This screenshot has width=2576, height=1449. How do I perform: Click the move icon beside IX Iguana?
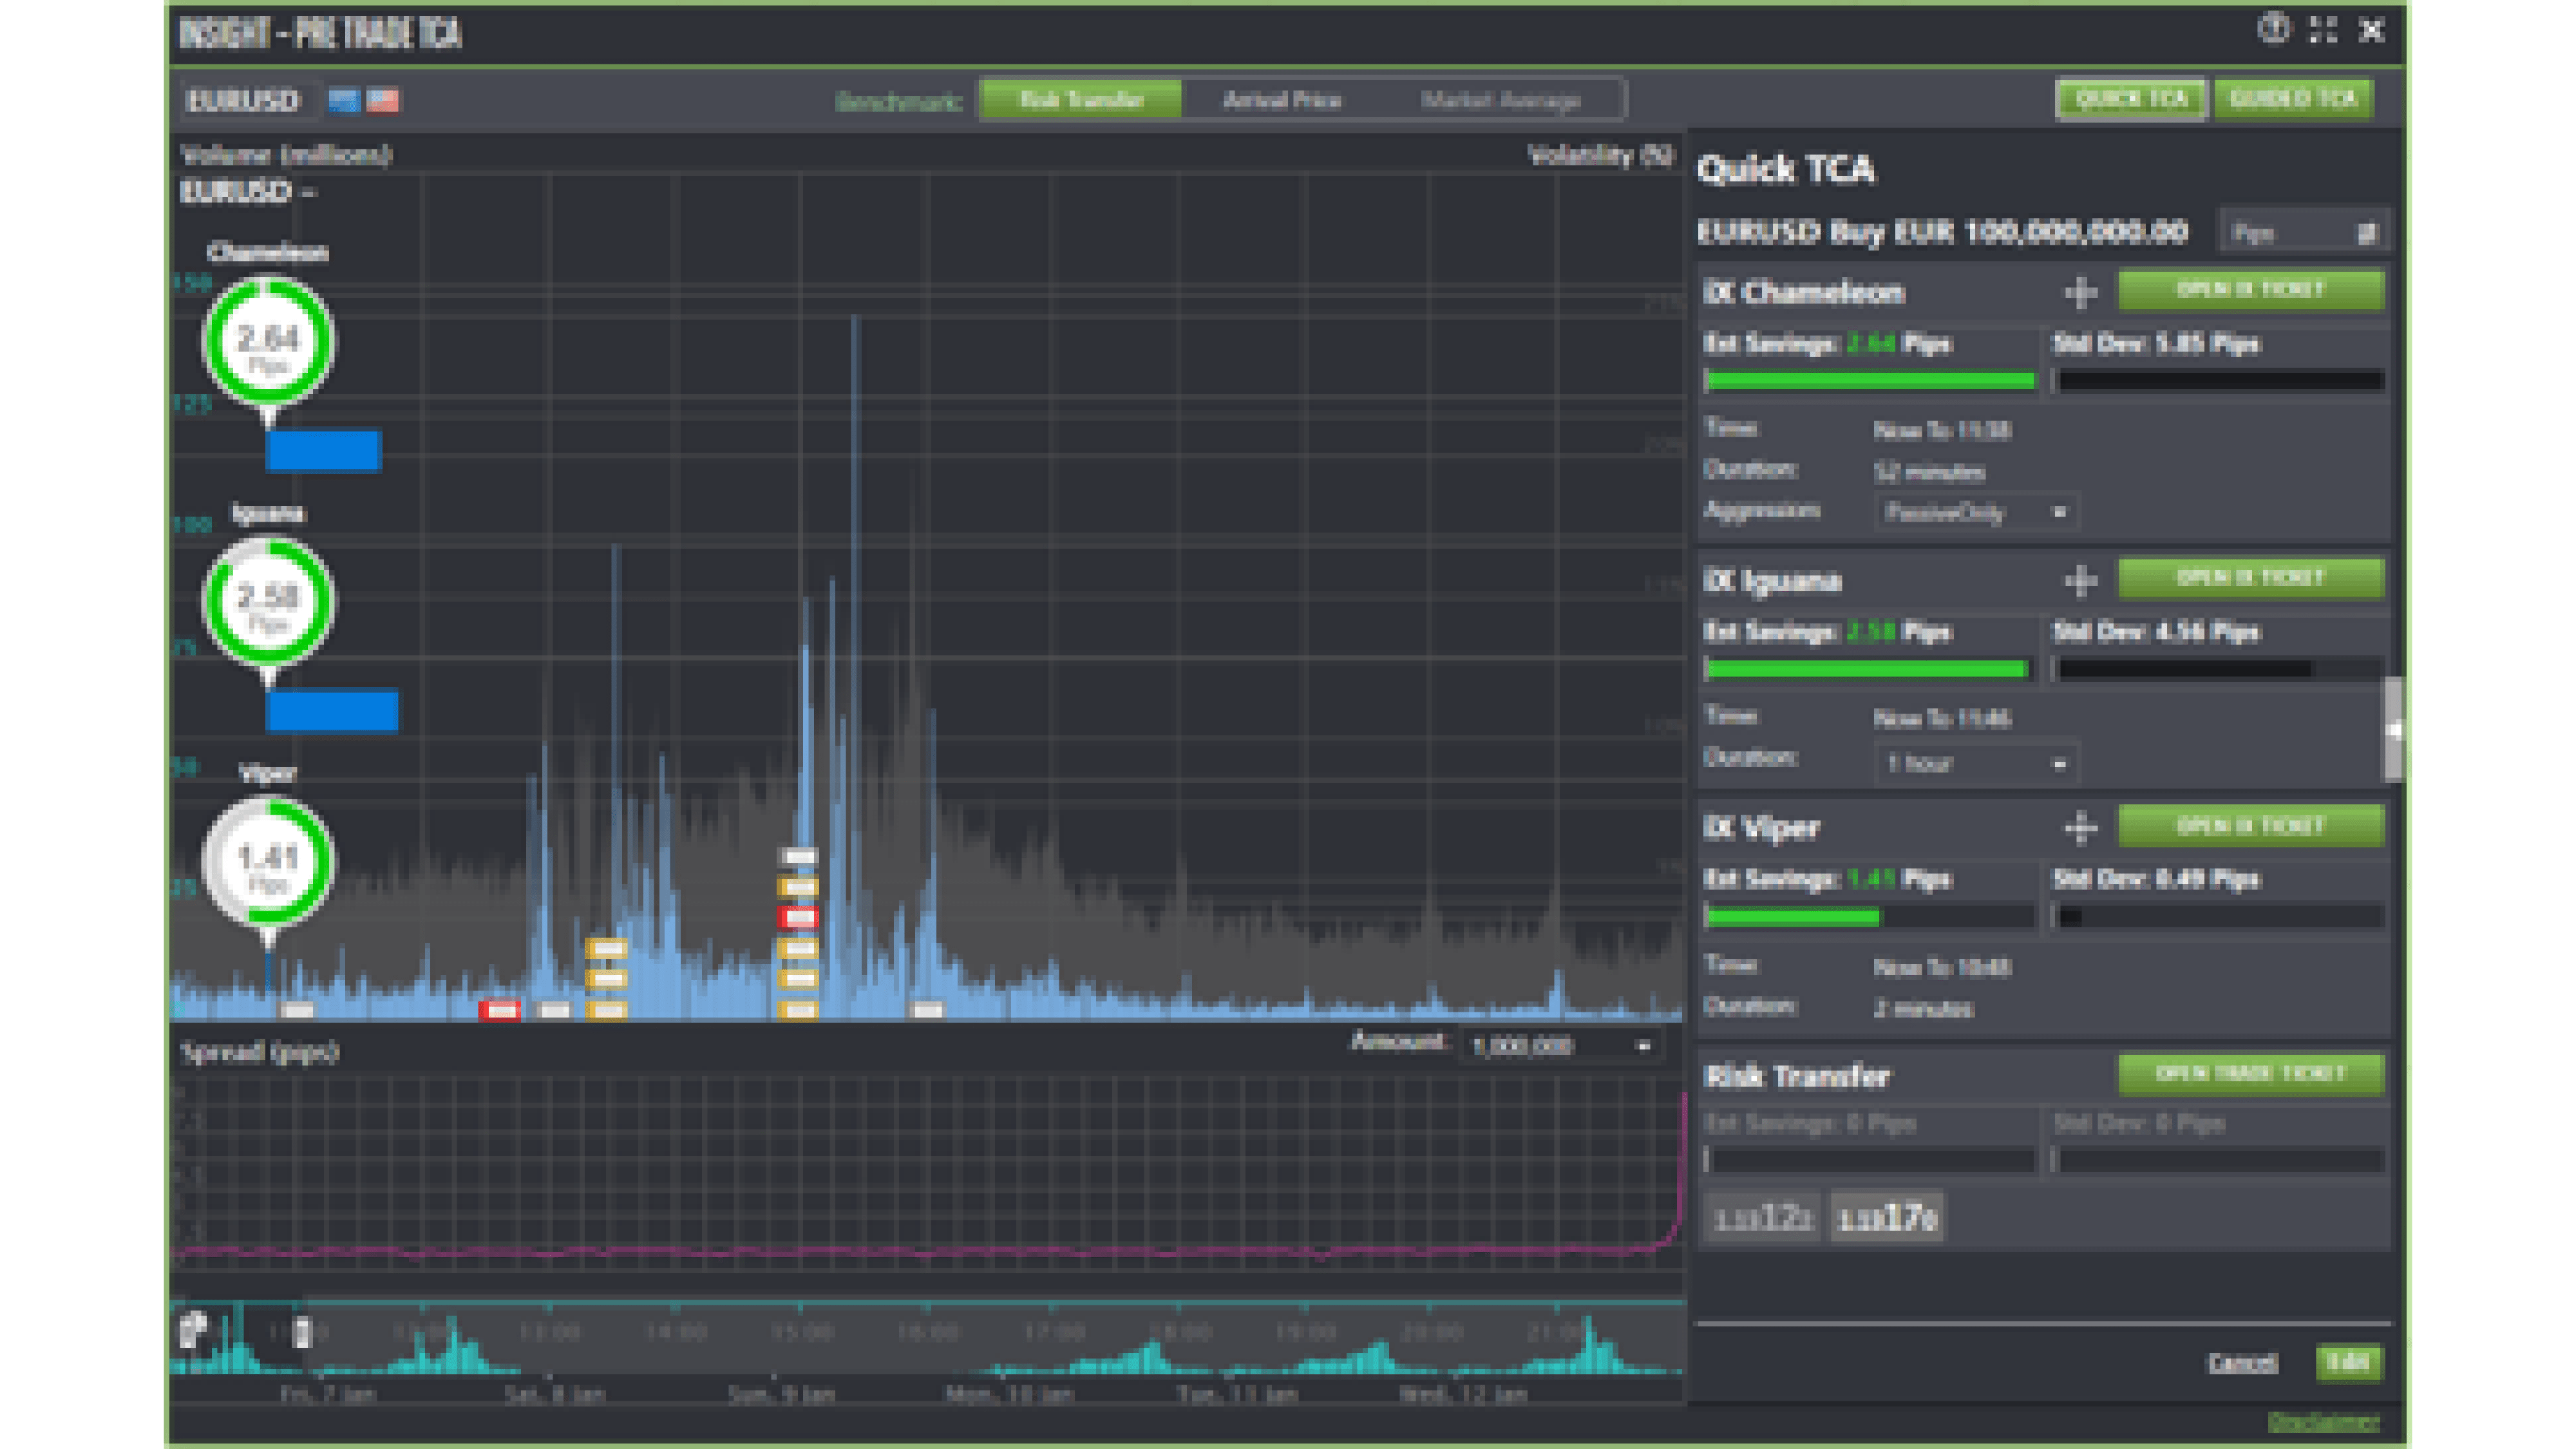pyautogui.click(x=2081, y=581)
